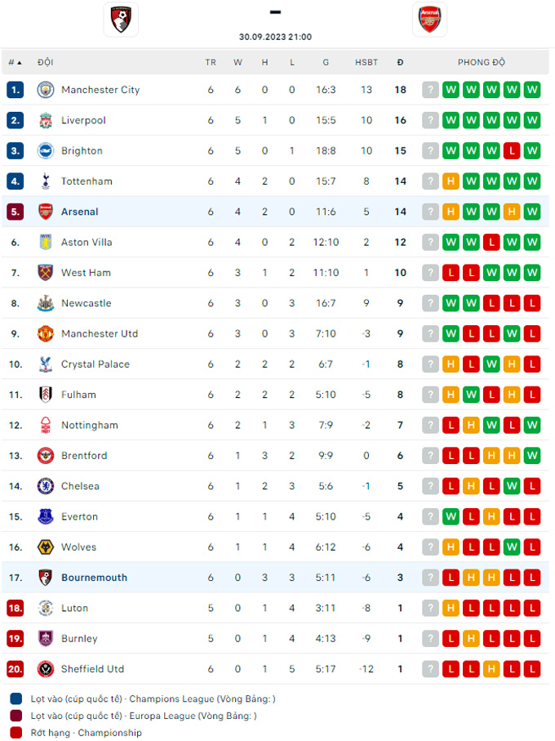Click the Manchester City club logo

[x=46, y=90]
